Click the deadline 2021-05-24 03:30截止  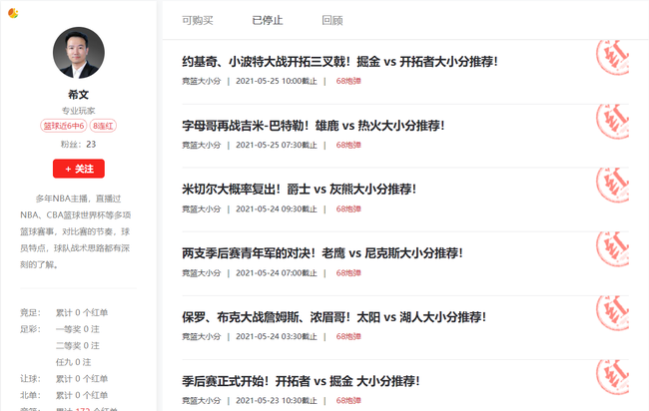coord(277,336)
